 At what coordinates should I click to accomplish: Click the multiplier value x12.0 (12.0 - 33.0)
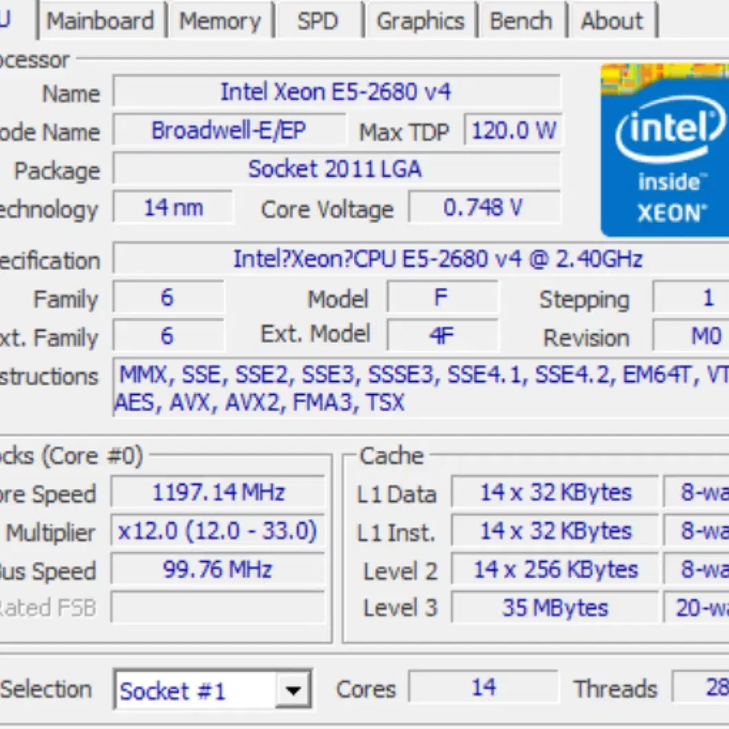click(218, 530)
